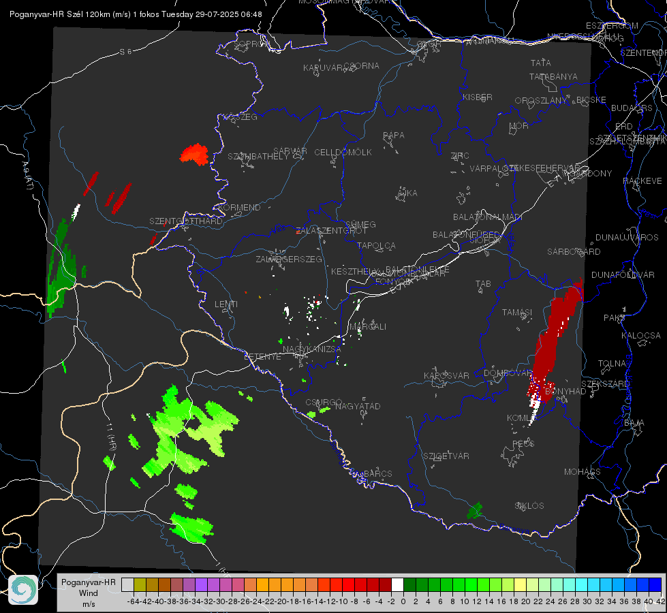Click the SÁRBOGÁRD city label
Image resolution: width=667 pixels, height=613 pixels.
click(x=574, y=252)
